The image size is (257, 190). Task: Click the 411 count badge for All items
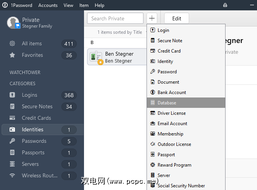click(x=69, y=44)
